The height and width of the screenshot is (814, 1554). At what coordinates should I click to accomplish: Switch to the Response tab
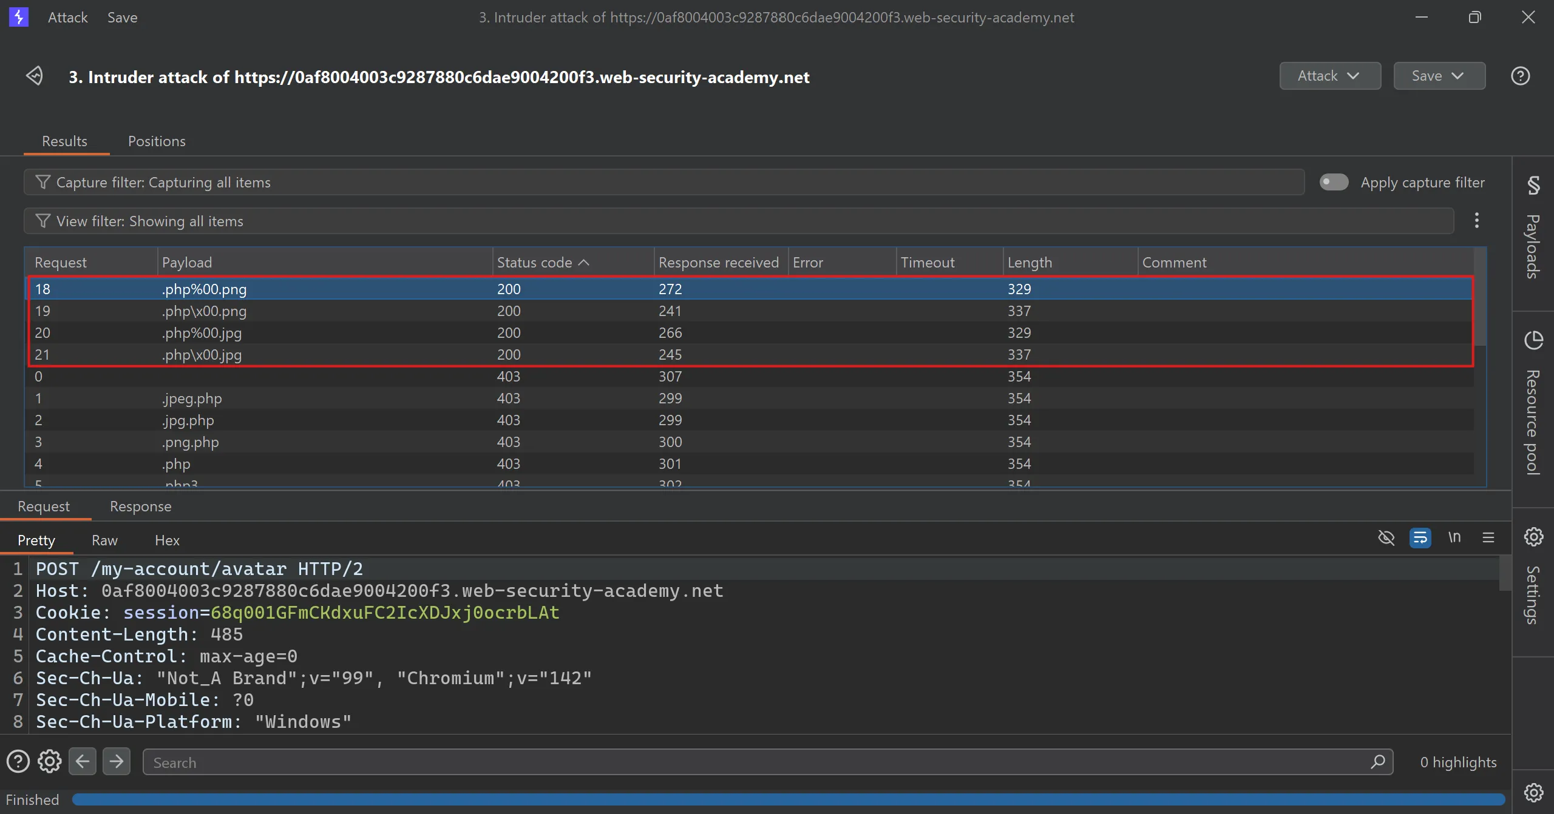pos(140,506)
